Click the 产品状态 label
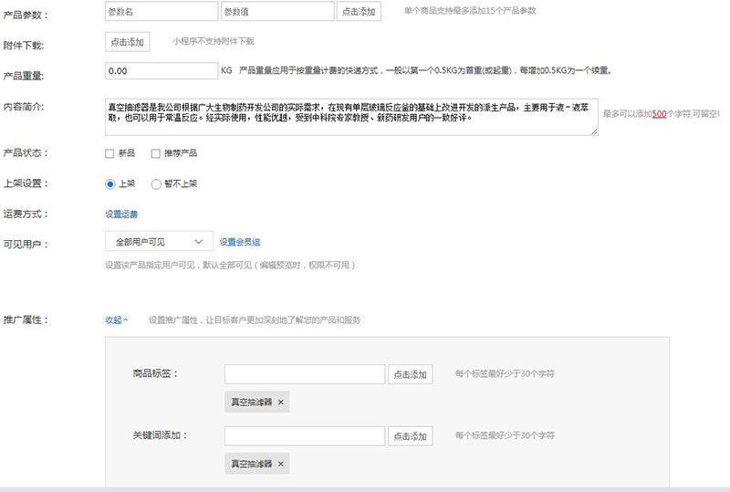Image resolution: width=730 pixels, height=492 pixels. (26, 152)
